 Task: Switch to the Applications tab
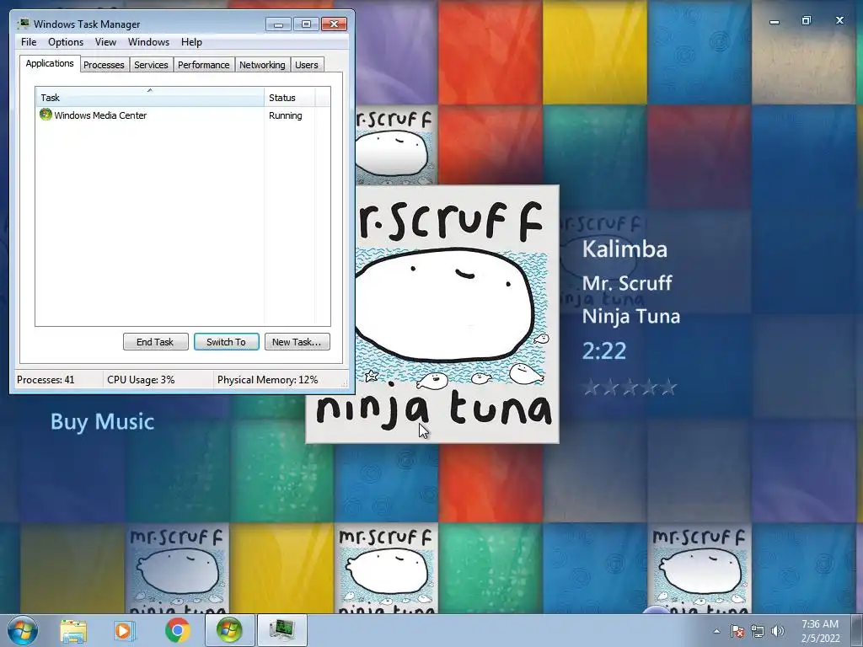point(50,63)
